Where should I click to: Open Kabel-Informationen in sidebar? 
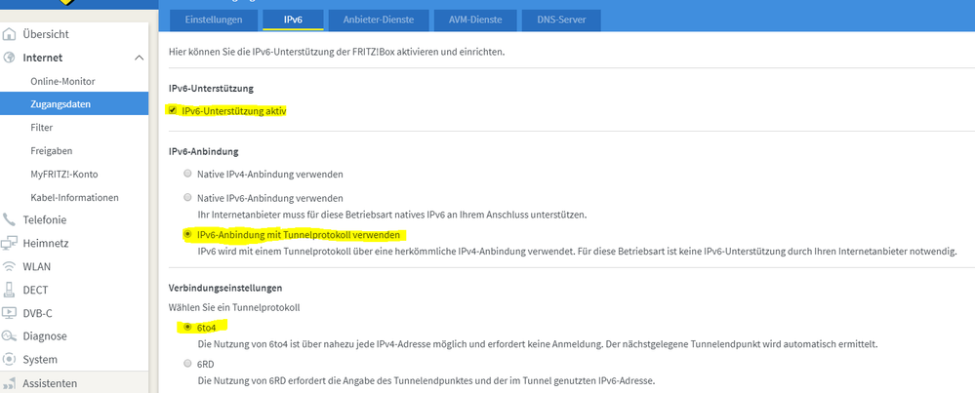(74, 197)
